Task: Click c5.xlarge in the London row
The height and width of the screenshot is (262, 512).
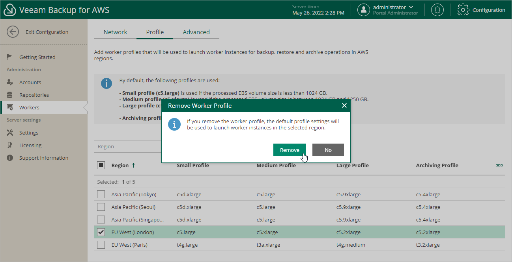Action: (267, 232)
